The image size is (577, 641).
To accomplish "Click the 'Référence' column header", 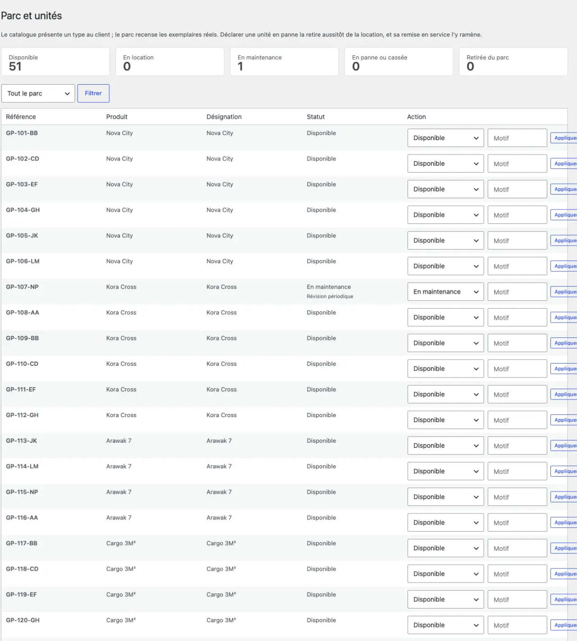I will pos(21,117).
